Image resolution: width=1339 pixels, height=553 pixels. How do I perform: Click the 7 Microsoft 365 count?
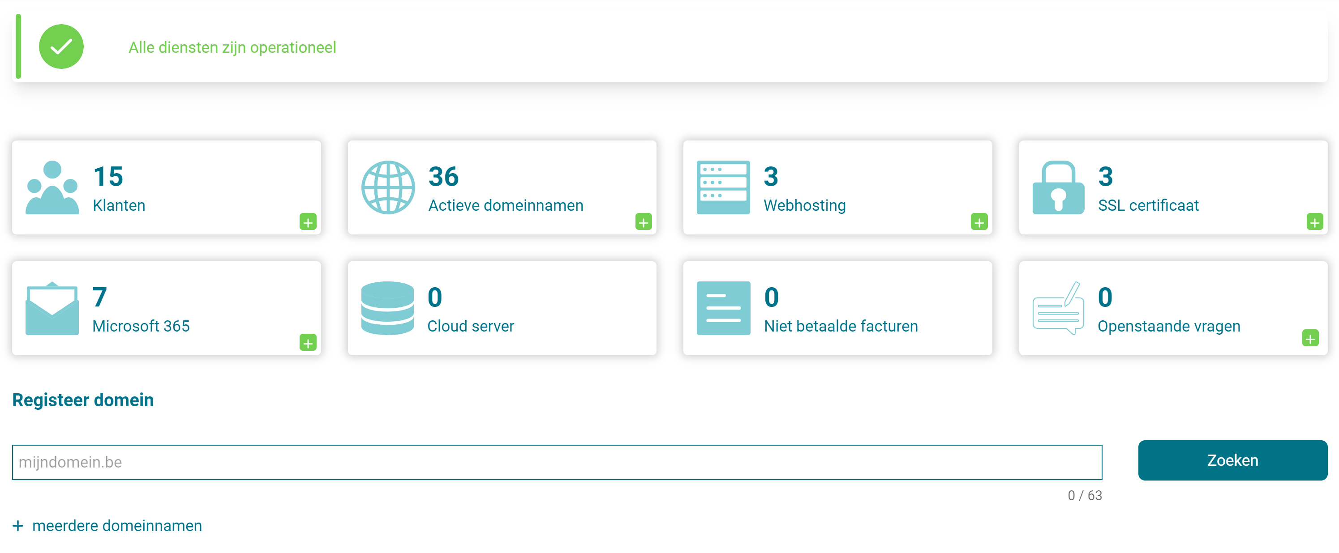[x=100, y=297]
